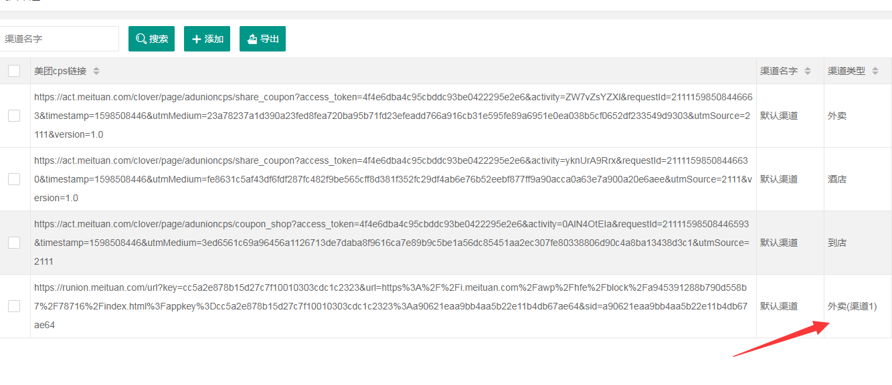Sort by 美团cps链接 column arrows
This screenshot has width=892, height=385.
pos(96,71)
